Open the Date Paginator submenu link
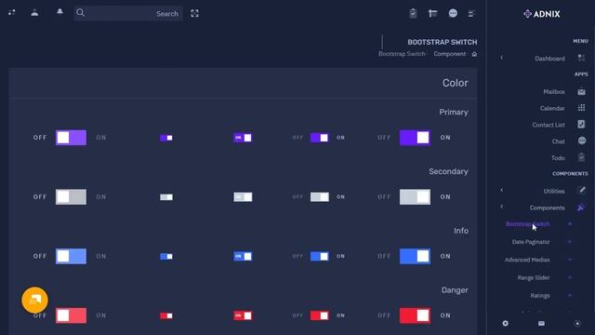 click(531, 242)
